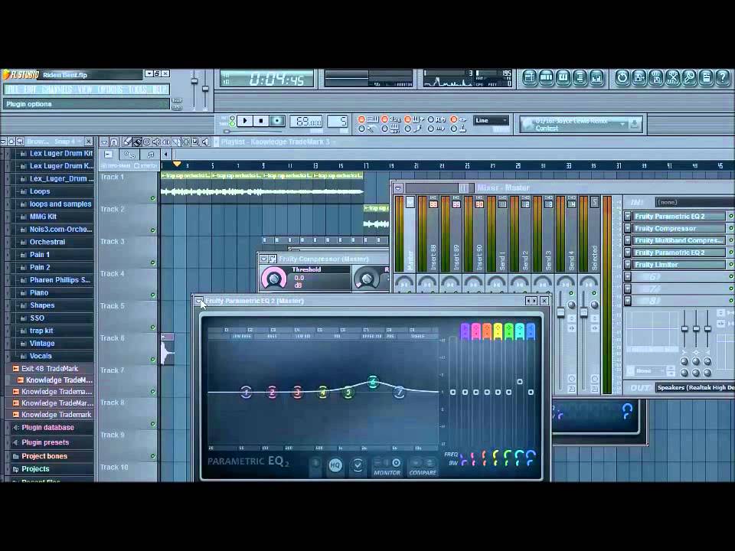Open the Piano Roll toolbar icon
735x551 pixels.
tap(563, 77)
